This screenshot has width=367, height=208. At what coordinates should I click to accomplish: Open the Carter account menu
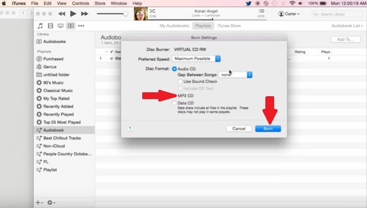289,14
